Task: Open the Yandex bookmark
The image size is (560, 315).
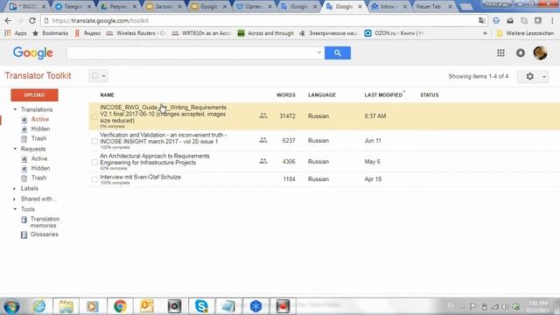Action: (87, 33)
